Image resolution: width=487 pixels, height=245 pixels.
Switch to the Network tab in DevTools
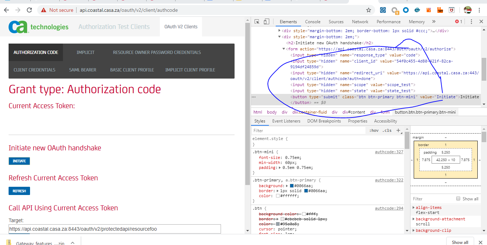(360, 21)
